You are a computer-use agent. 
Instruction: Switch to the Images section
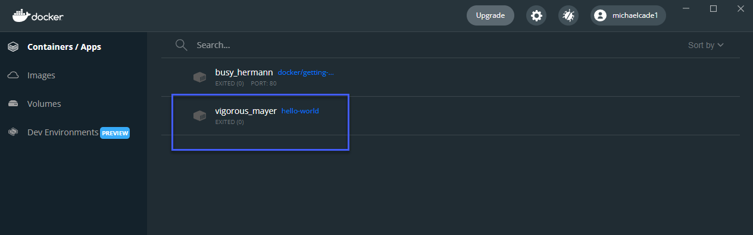pos(41,75)
